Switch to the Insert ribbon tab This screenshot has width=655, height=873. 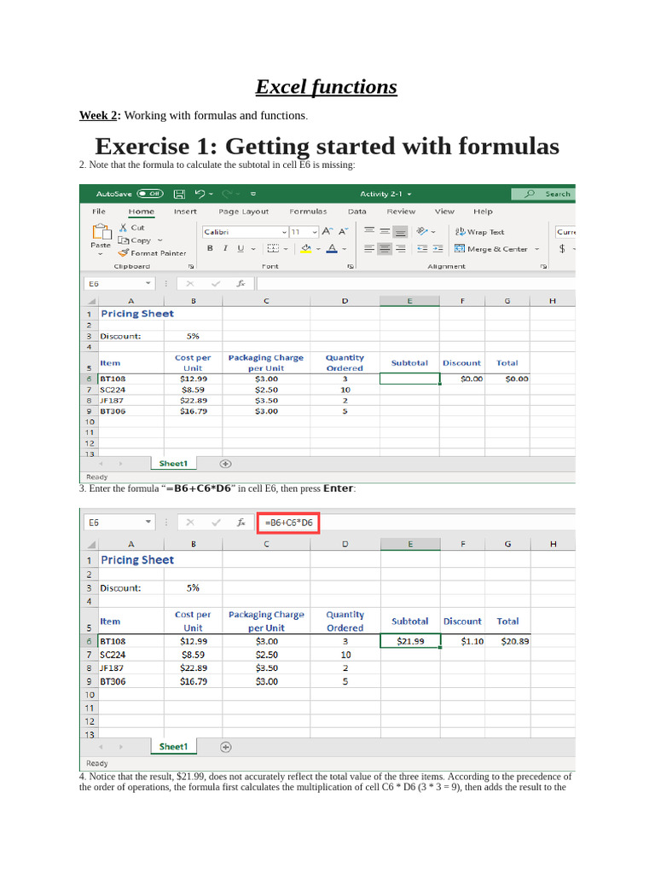tap(185, 211)
